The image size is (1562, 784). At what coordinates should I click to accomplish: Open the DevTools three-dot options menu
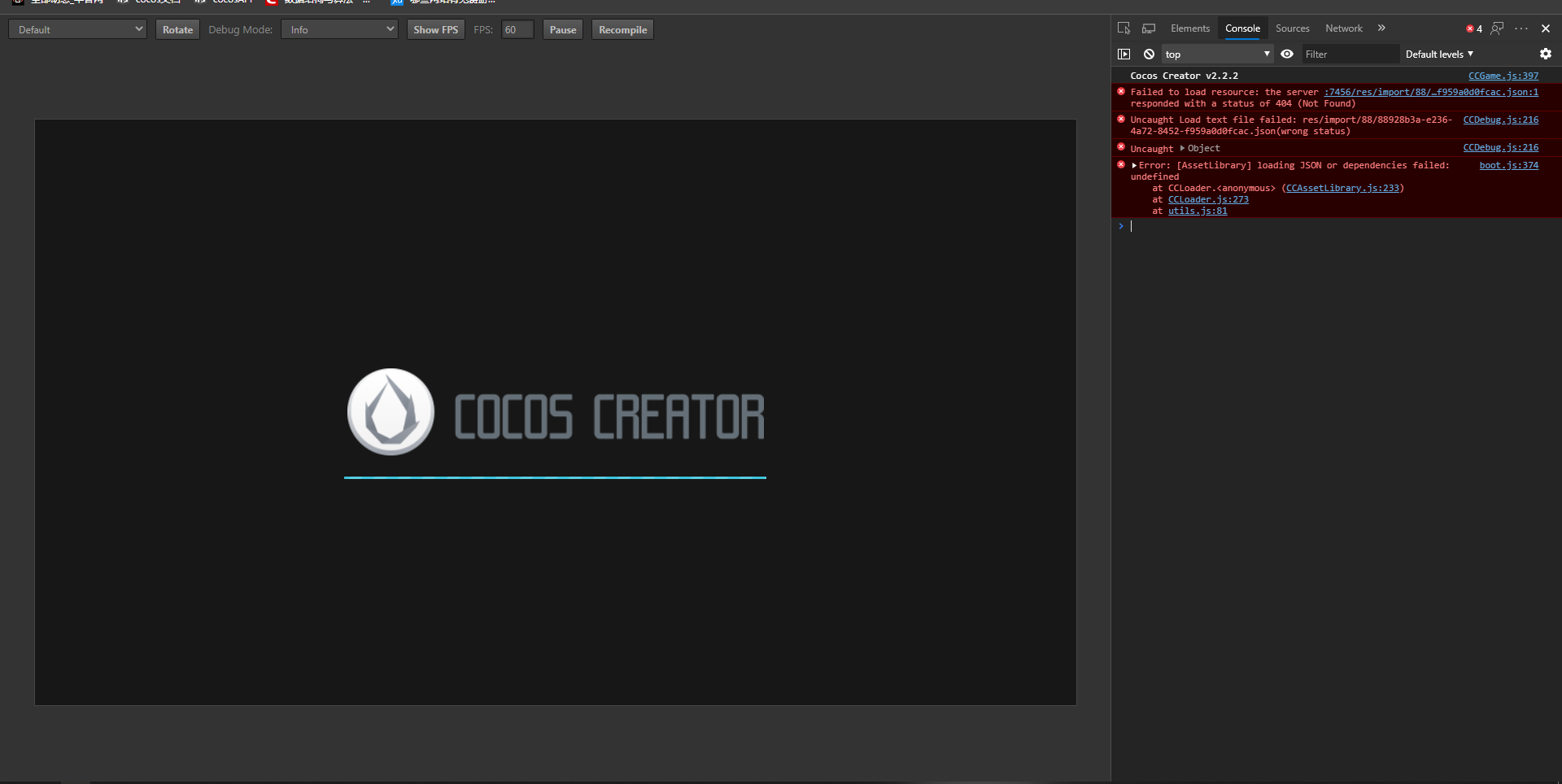coord(1521,28)
